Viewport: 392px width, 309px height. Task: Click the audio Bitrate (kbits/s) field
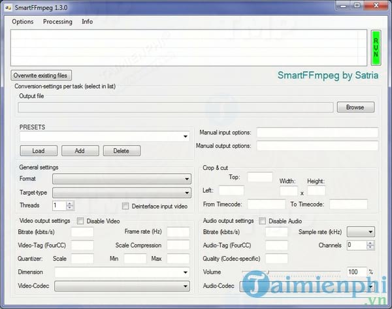[x=276, y=232]
